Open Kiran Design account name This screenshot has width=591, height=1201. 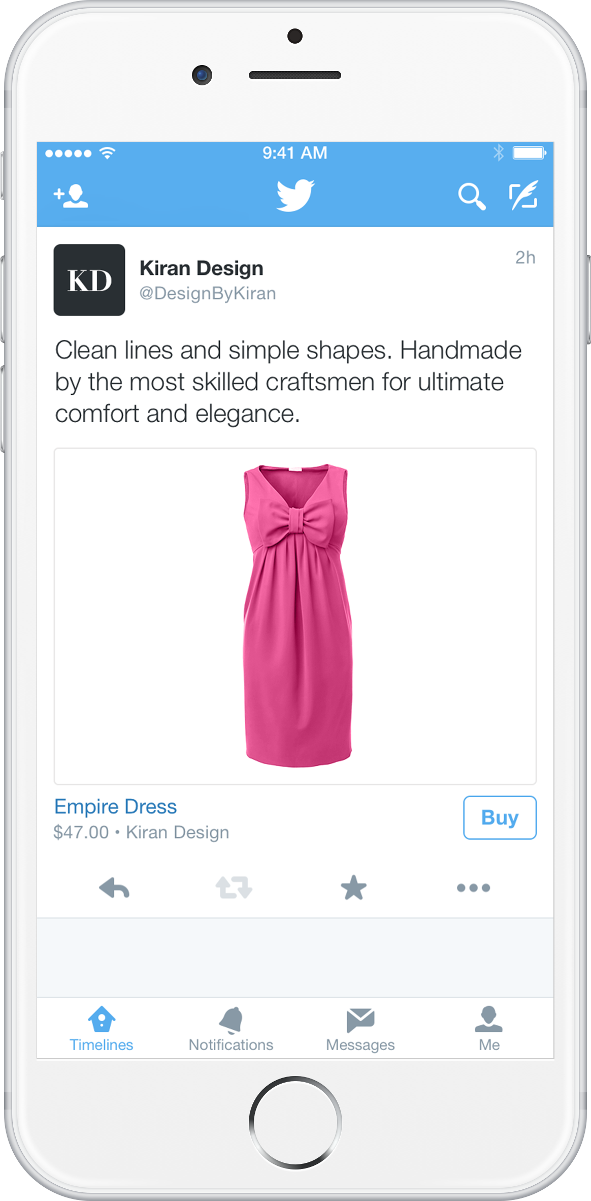click(202, 268)
